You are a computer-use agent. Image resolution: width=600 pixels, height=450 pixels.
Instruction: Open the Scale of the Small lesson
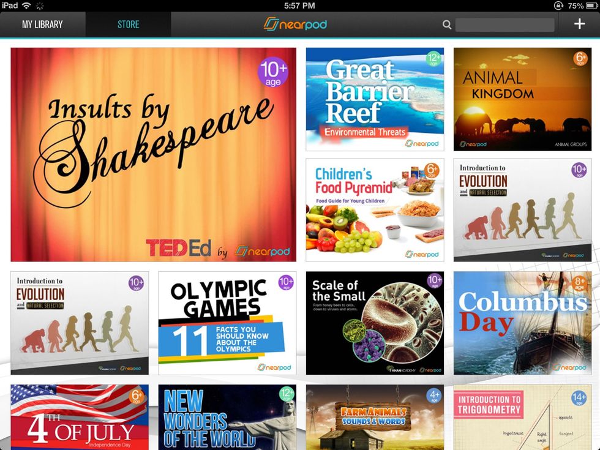click(375, 323)
